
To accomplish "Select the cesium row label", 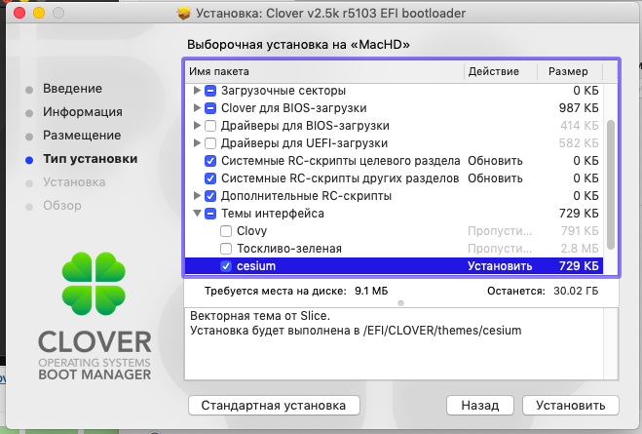I will pyautogui.click(x=256, y=266).
